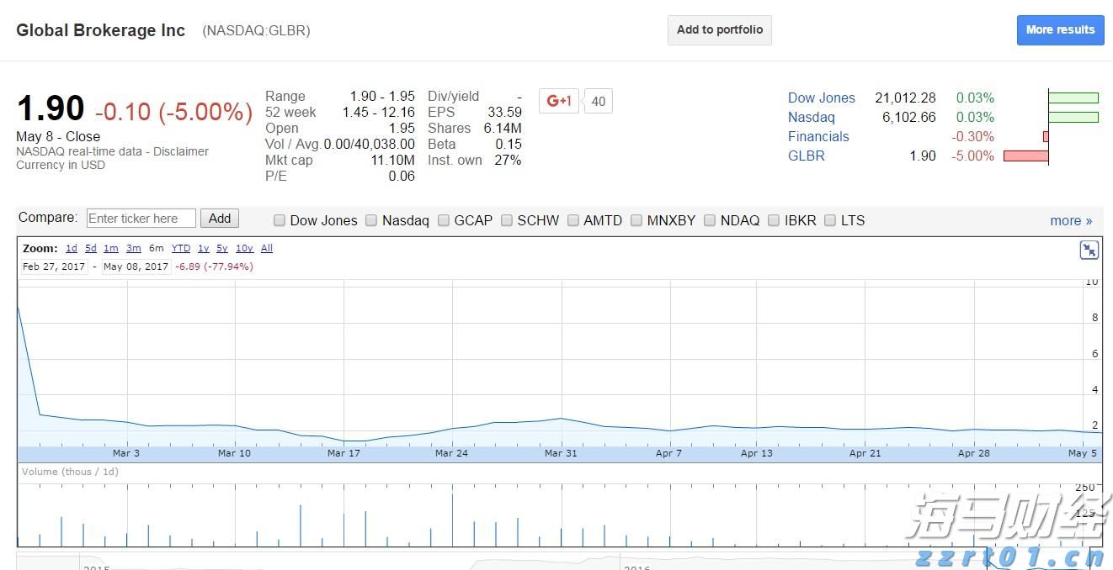Expand more comparison tickers

[1070, 220]
